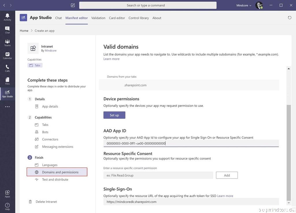The image size is (296, 213).
Task: Click the refresh icon at top right
Action: pyautogui.click(x=290, y=18)
